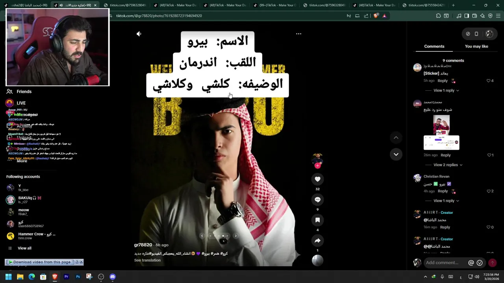Go to the next post with down arrow

(396, 154)
